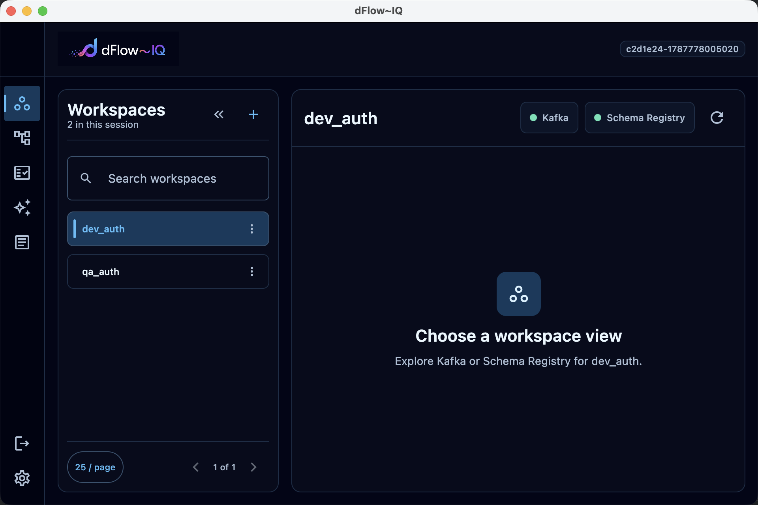758x505 pixels.
Task: Go to next page of workspaces
Action: click(253, 467)
